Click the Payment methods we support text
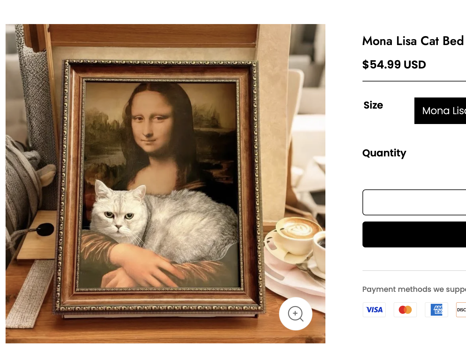The width and height of the screenshot is (466, 348). click(x=413, y=289)
